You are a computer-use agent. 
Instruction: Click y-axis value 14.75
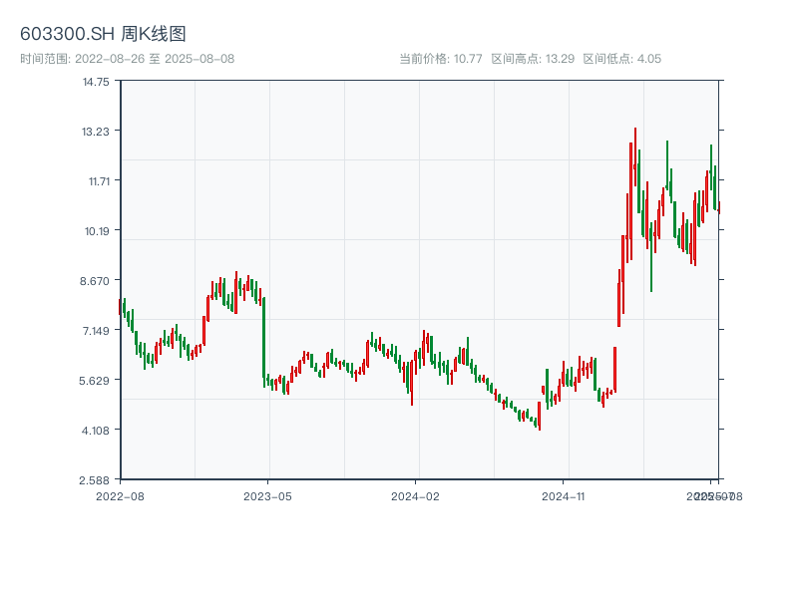tap(96, 82)
